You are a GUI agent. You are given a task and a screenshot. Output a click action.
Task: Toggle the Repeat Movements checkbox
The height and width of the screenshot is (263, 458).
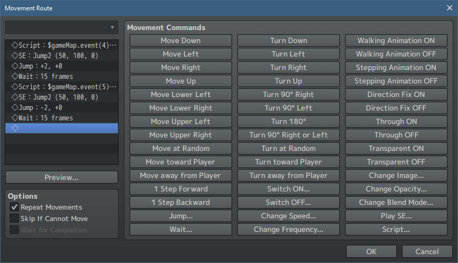[14, 207]
